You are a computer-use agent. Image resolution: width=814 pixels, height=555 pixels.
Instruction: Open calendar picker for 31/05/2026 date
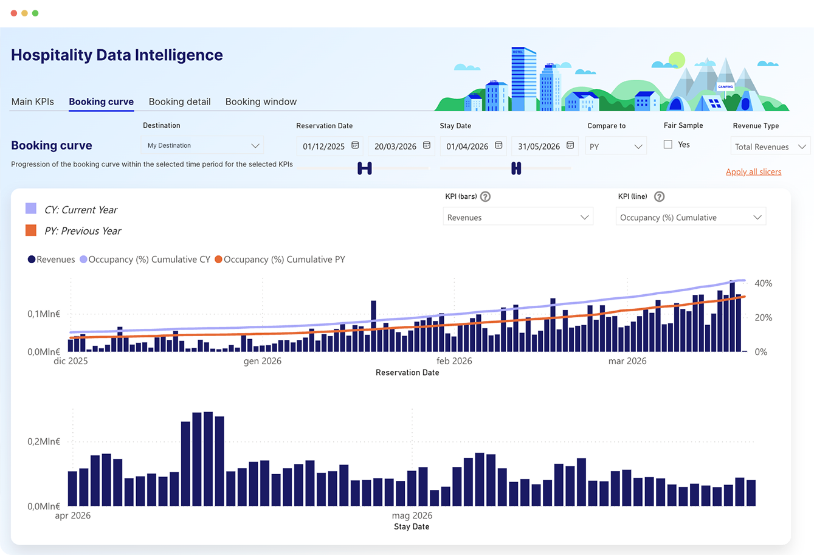(570, 146)
